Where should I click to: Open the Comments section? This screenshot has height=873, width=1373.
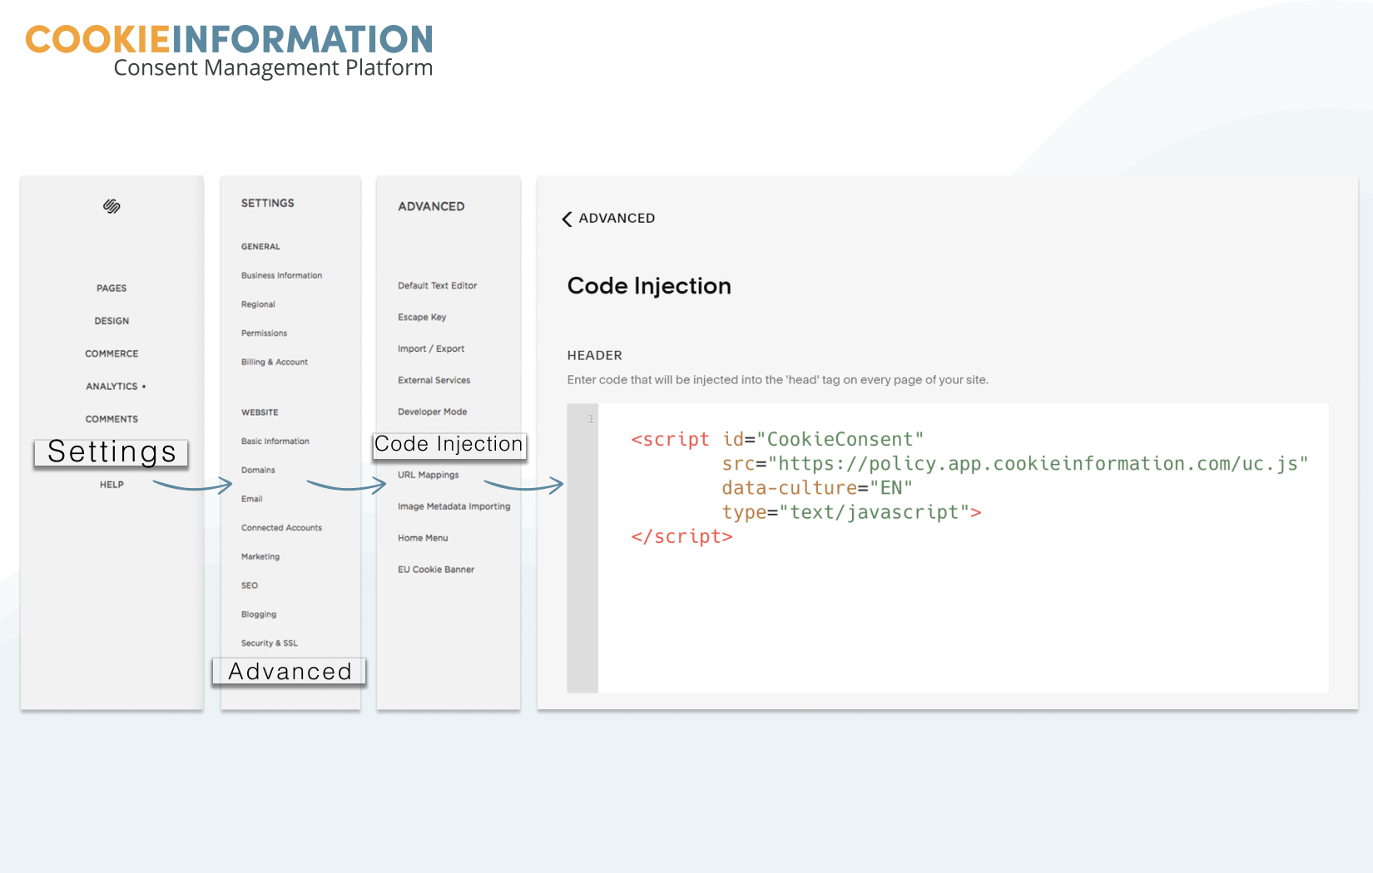click(x=112, y=419)
